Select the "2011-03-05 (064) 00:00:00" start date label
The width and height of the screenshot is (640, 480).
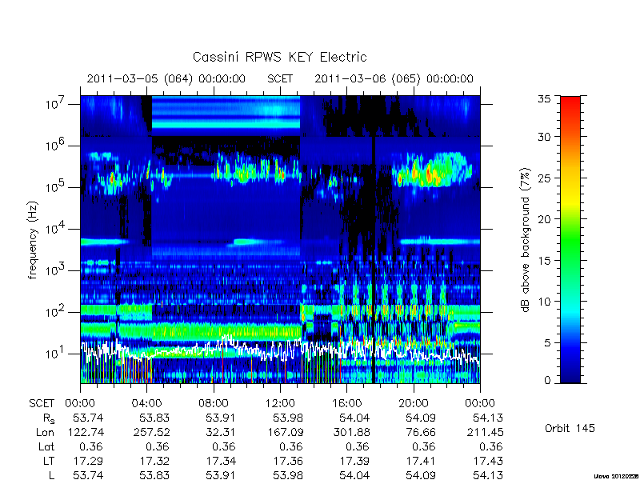coord(166,78)
